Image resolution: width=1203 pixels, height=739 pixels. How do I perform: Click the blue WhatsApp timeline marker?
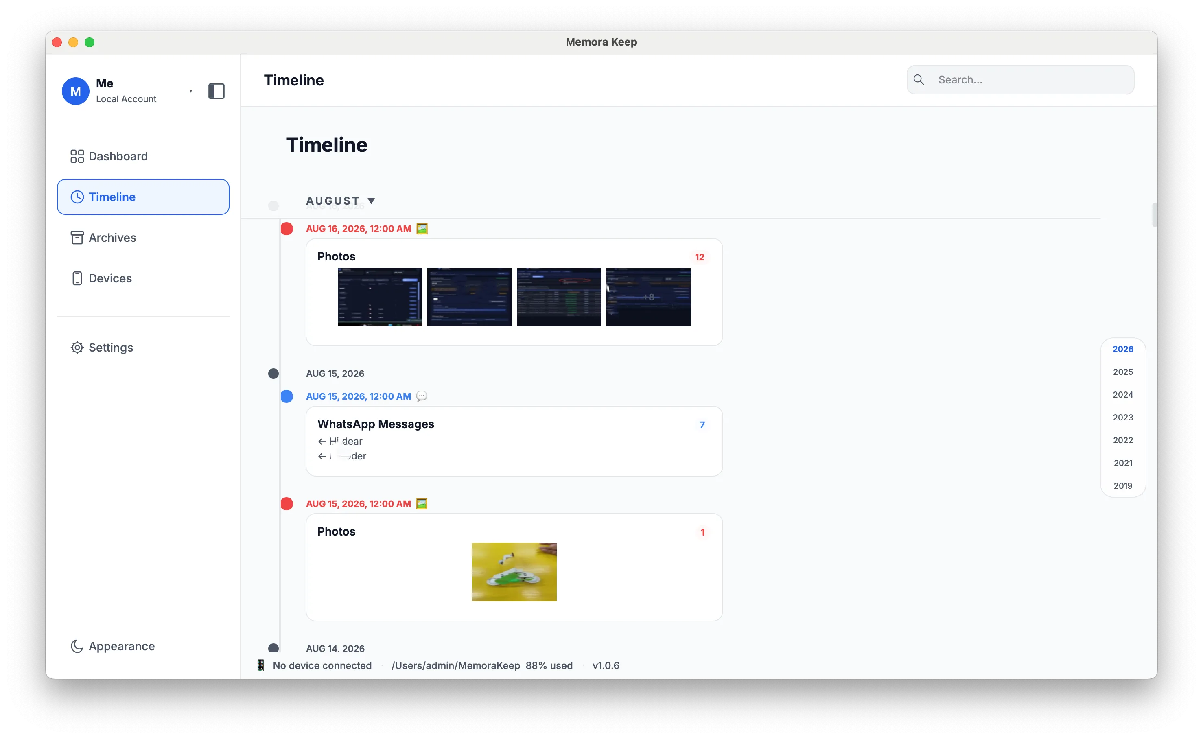(x=287, y=396)
